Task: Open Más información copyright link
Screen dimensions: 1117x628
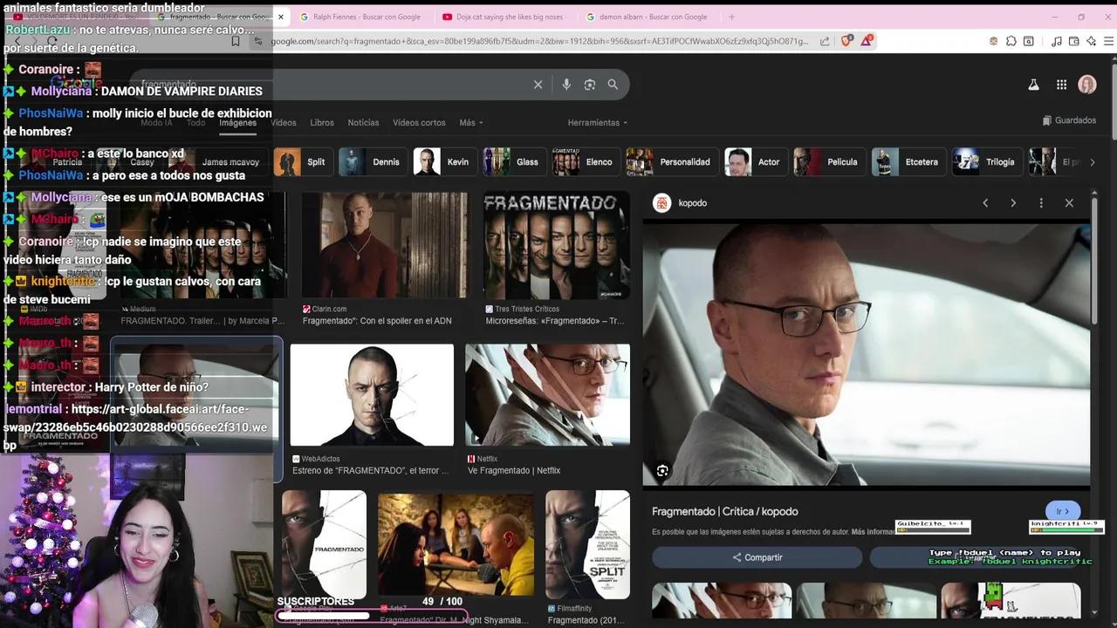Action: 873,532
